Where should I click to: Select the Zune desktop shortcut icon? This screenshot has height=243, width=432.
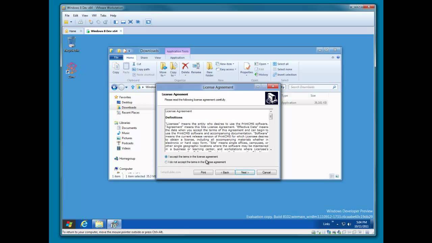[x=72, y=70]
